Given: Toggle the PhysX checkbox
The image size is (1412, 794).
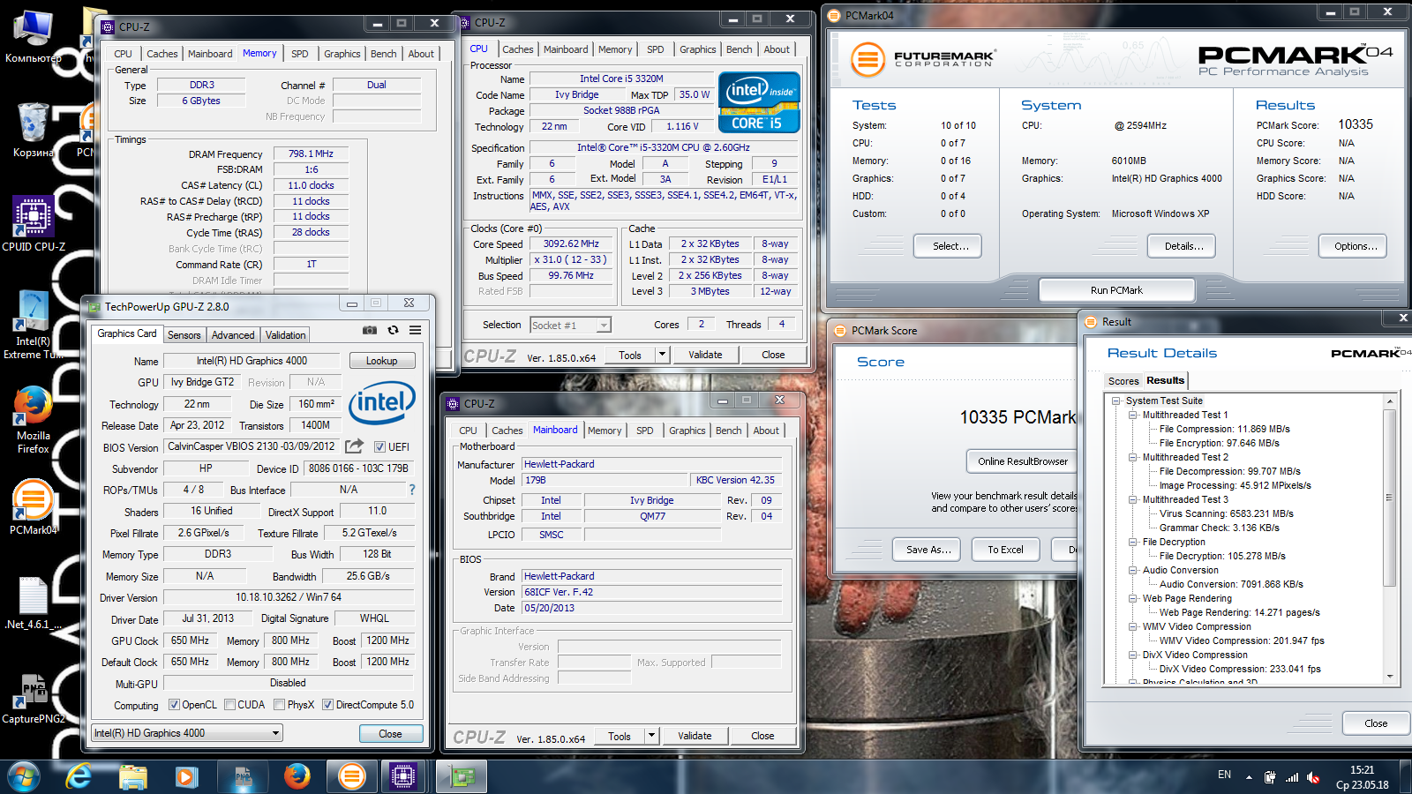Looking at the screenshot, I should coord(279,704).
